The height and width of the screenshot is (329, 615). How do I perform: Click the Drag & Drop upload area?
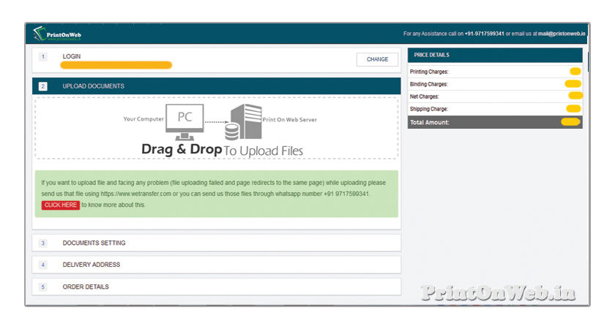click(x=217, y=129)
